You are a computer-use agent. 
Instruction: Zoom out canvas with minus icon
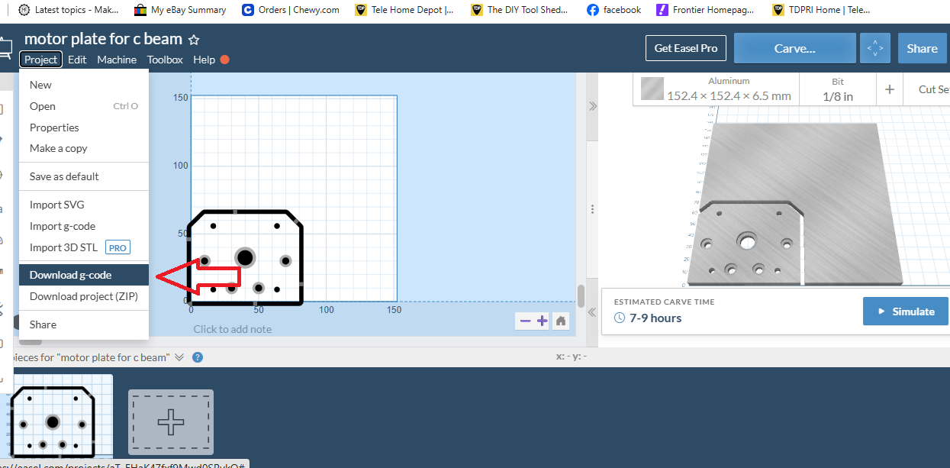pyautogui.click(x=525, y=321)
